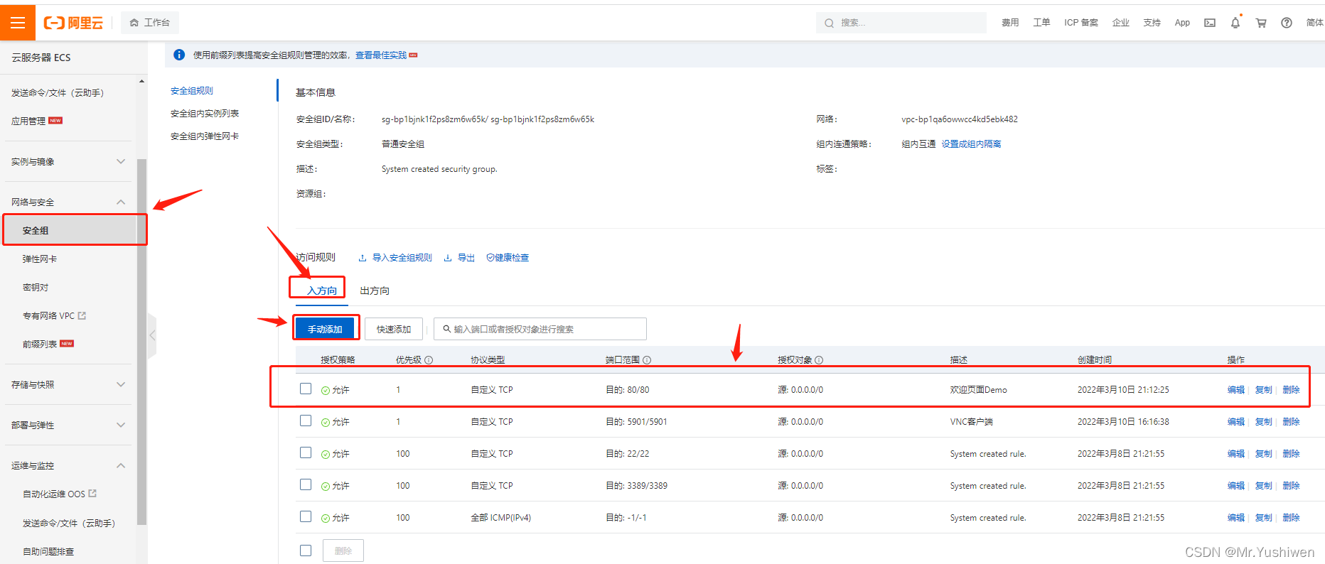Click the notification bell icon
Viewport: 1325px width, 564px height.
click(x=1235, y=23)
